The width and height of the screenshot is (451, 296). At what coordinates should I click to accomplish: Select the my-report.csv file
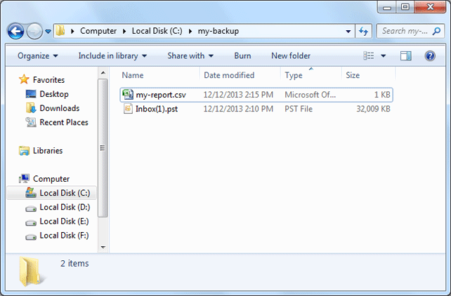256,95
